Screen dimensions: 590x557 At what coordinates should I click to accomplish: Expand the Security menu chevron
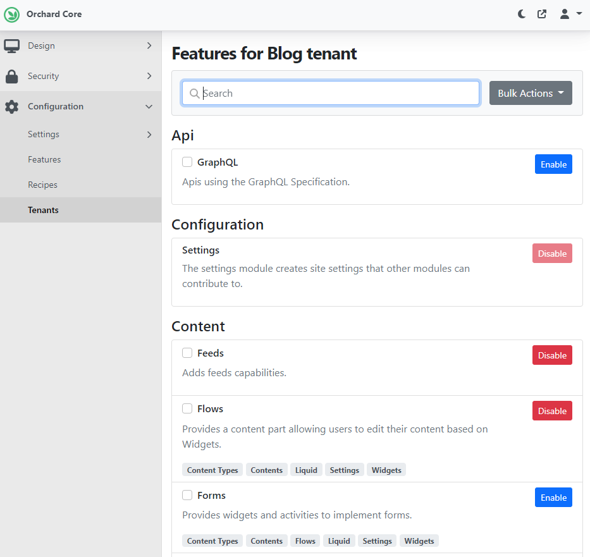[x=149, y=76]
